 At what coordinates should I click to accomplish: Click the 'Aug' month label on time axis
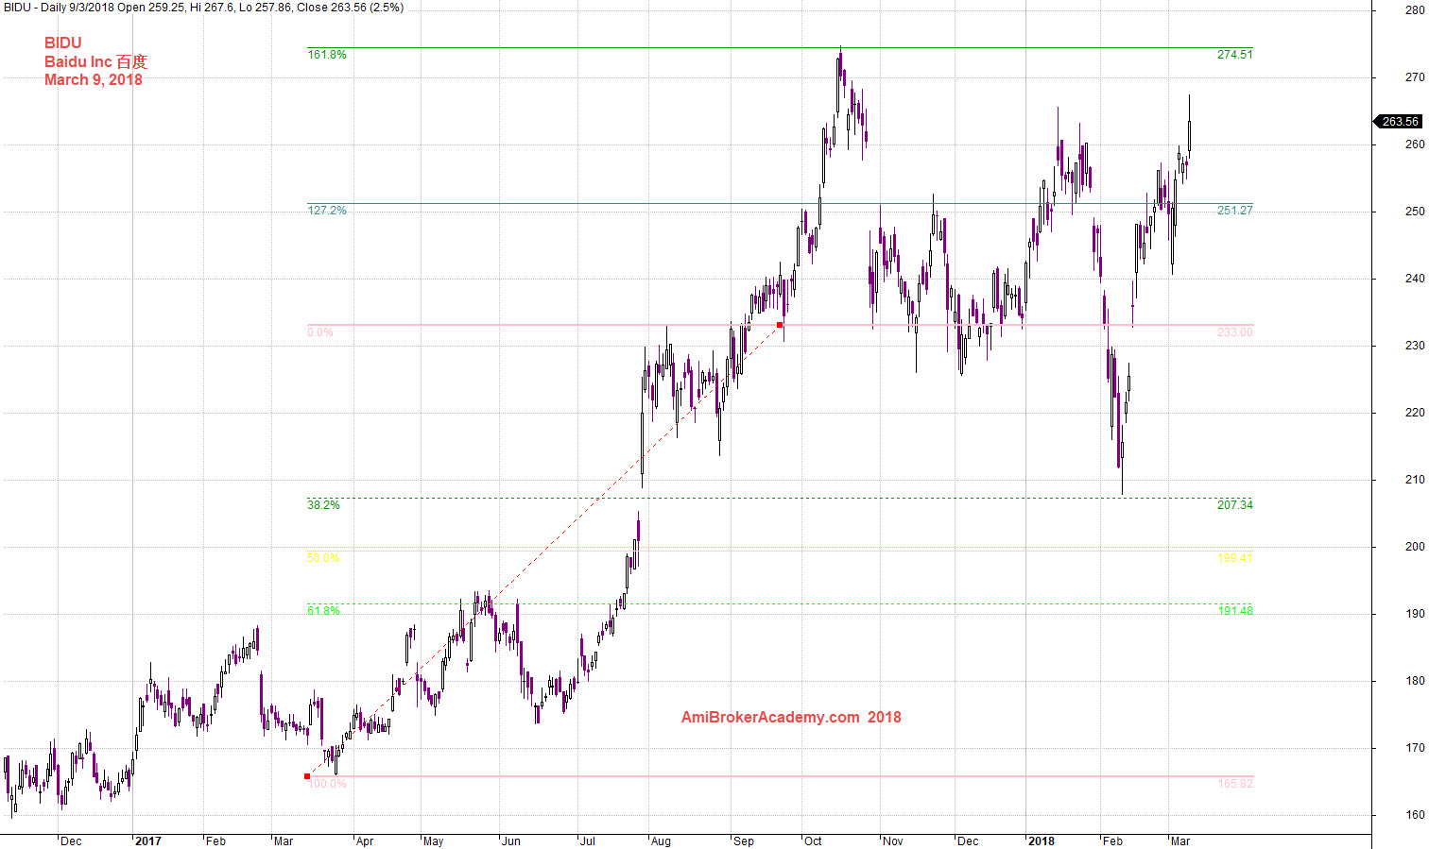[x=661, y=841]
